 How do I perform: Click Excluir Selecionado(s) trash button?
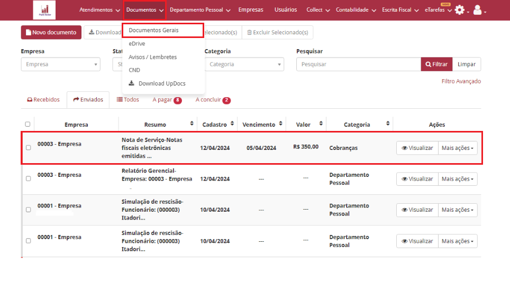(277, 33)
